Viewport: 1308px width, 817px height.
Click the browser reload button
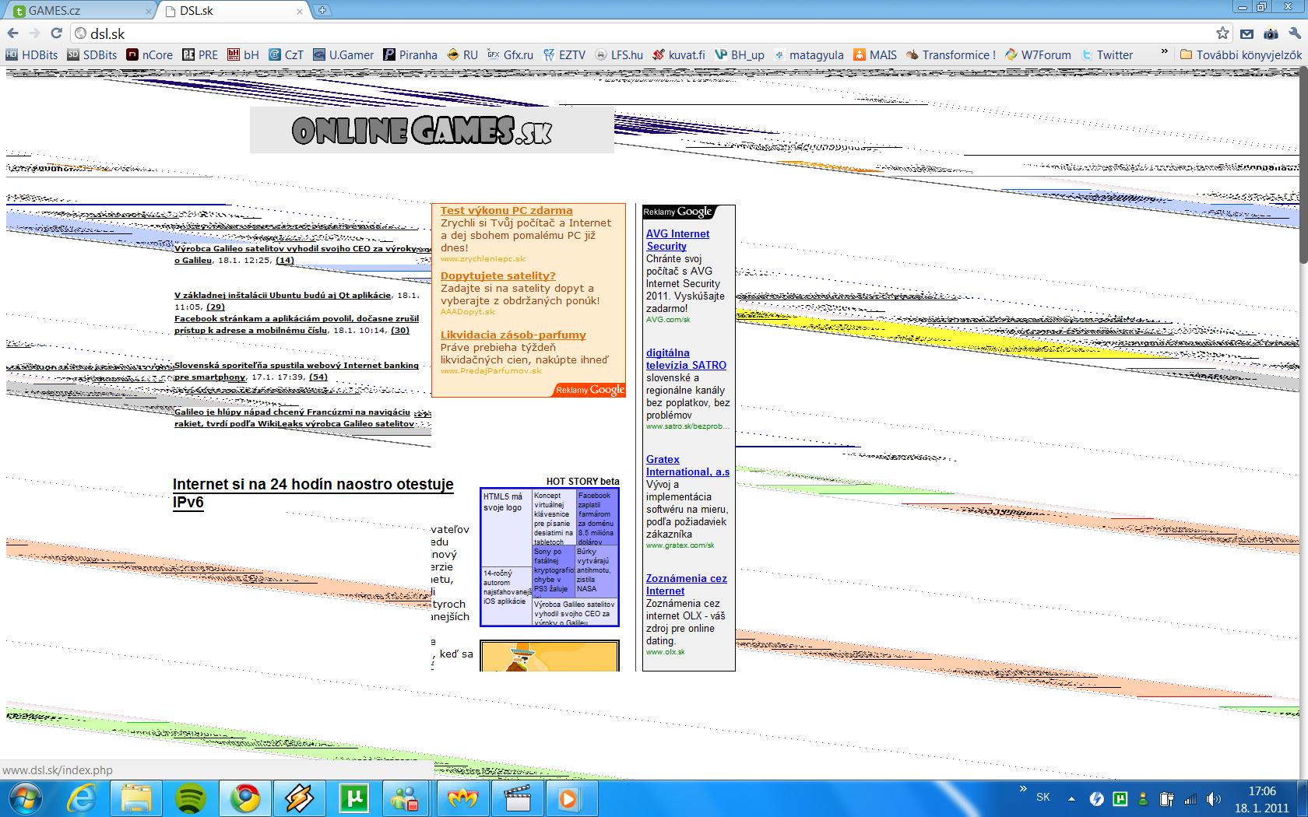pos(56,33)
